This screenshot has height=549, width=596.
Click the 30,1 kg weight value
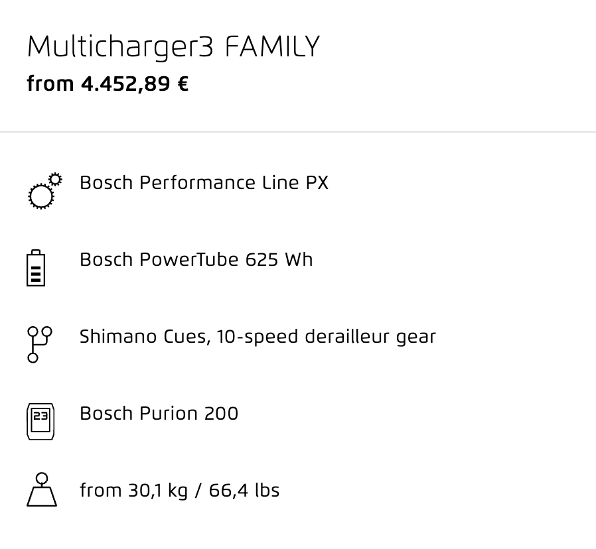pos(158,491)
